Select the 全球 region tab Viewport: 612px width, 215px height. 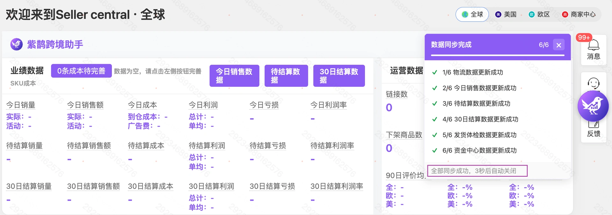click(472, 14)
